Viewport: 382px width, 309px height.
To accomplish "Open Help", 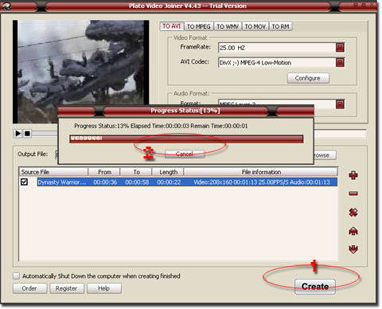I will click(104, 288).
